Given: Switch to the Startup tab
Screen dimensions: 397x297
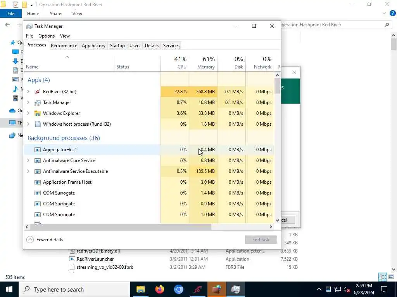Looking at the screenshot, I should point(117,46).
